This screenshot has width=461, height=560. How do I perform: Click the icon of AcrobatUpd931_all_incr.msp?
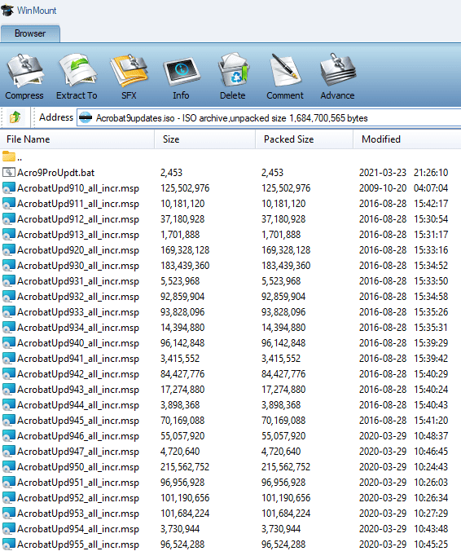coord(9,281)
